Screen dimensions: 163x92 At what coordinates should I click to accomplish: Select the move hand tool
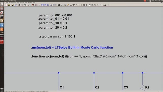(89, 5)
